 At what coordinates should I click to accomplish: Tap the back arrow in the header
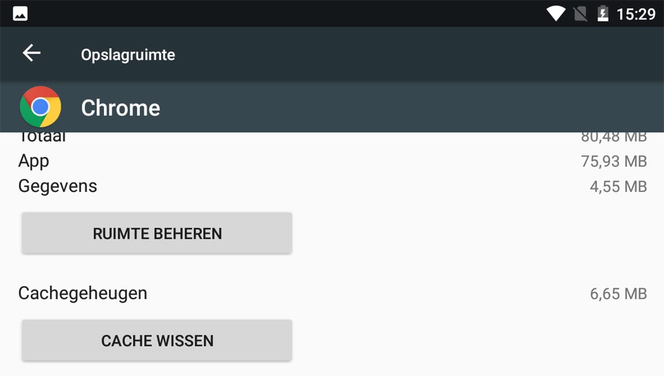pyautogui.click(x=32, y=53)
